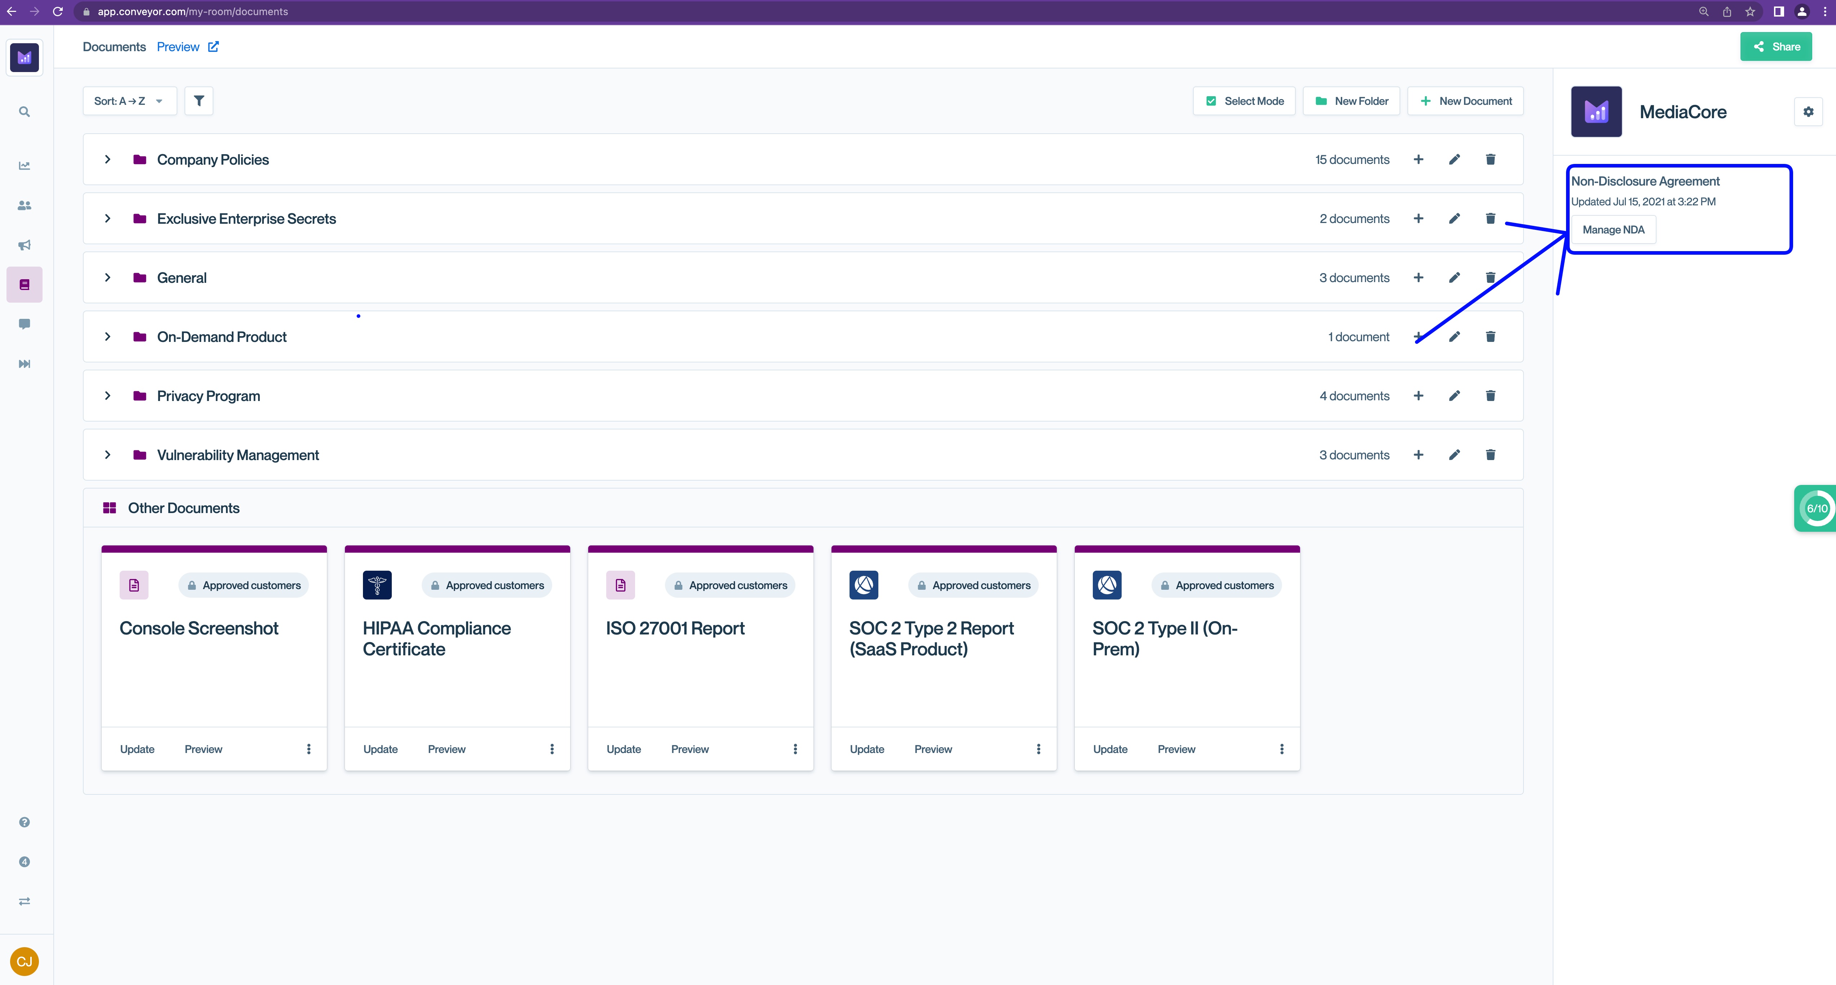Image resolution: width=1836 pixels, height=985 pixels.
Task: Click the Manage NDA button
Action: [1613, 229]
